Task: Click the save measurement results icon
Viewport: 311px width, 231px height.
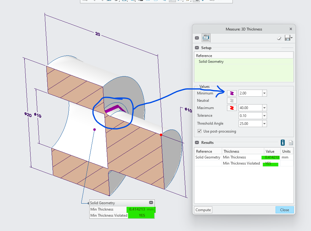Action: pyautogui.click(x=287, y=38)
